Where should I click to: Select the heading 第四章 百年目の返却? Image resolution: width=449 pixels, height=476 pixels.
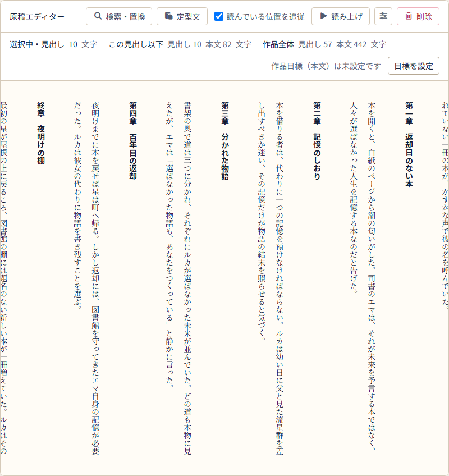pyautogui.click(x=133, y=140)
